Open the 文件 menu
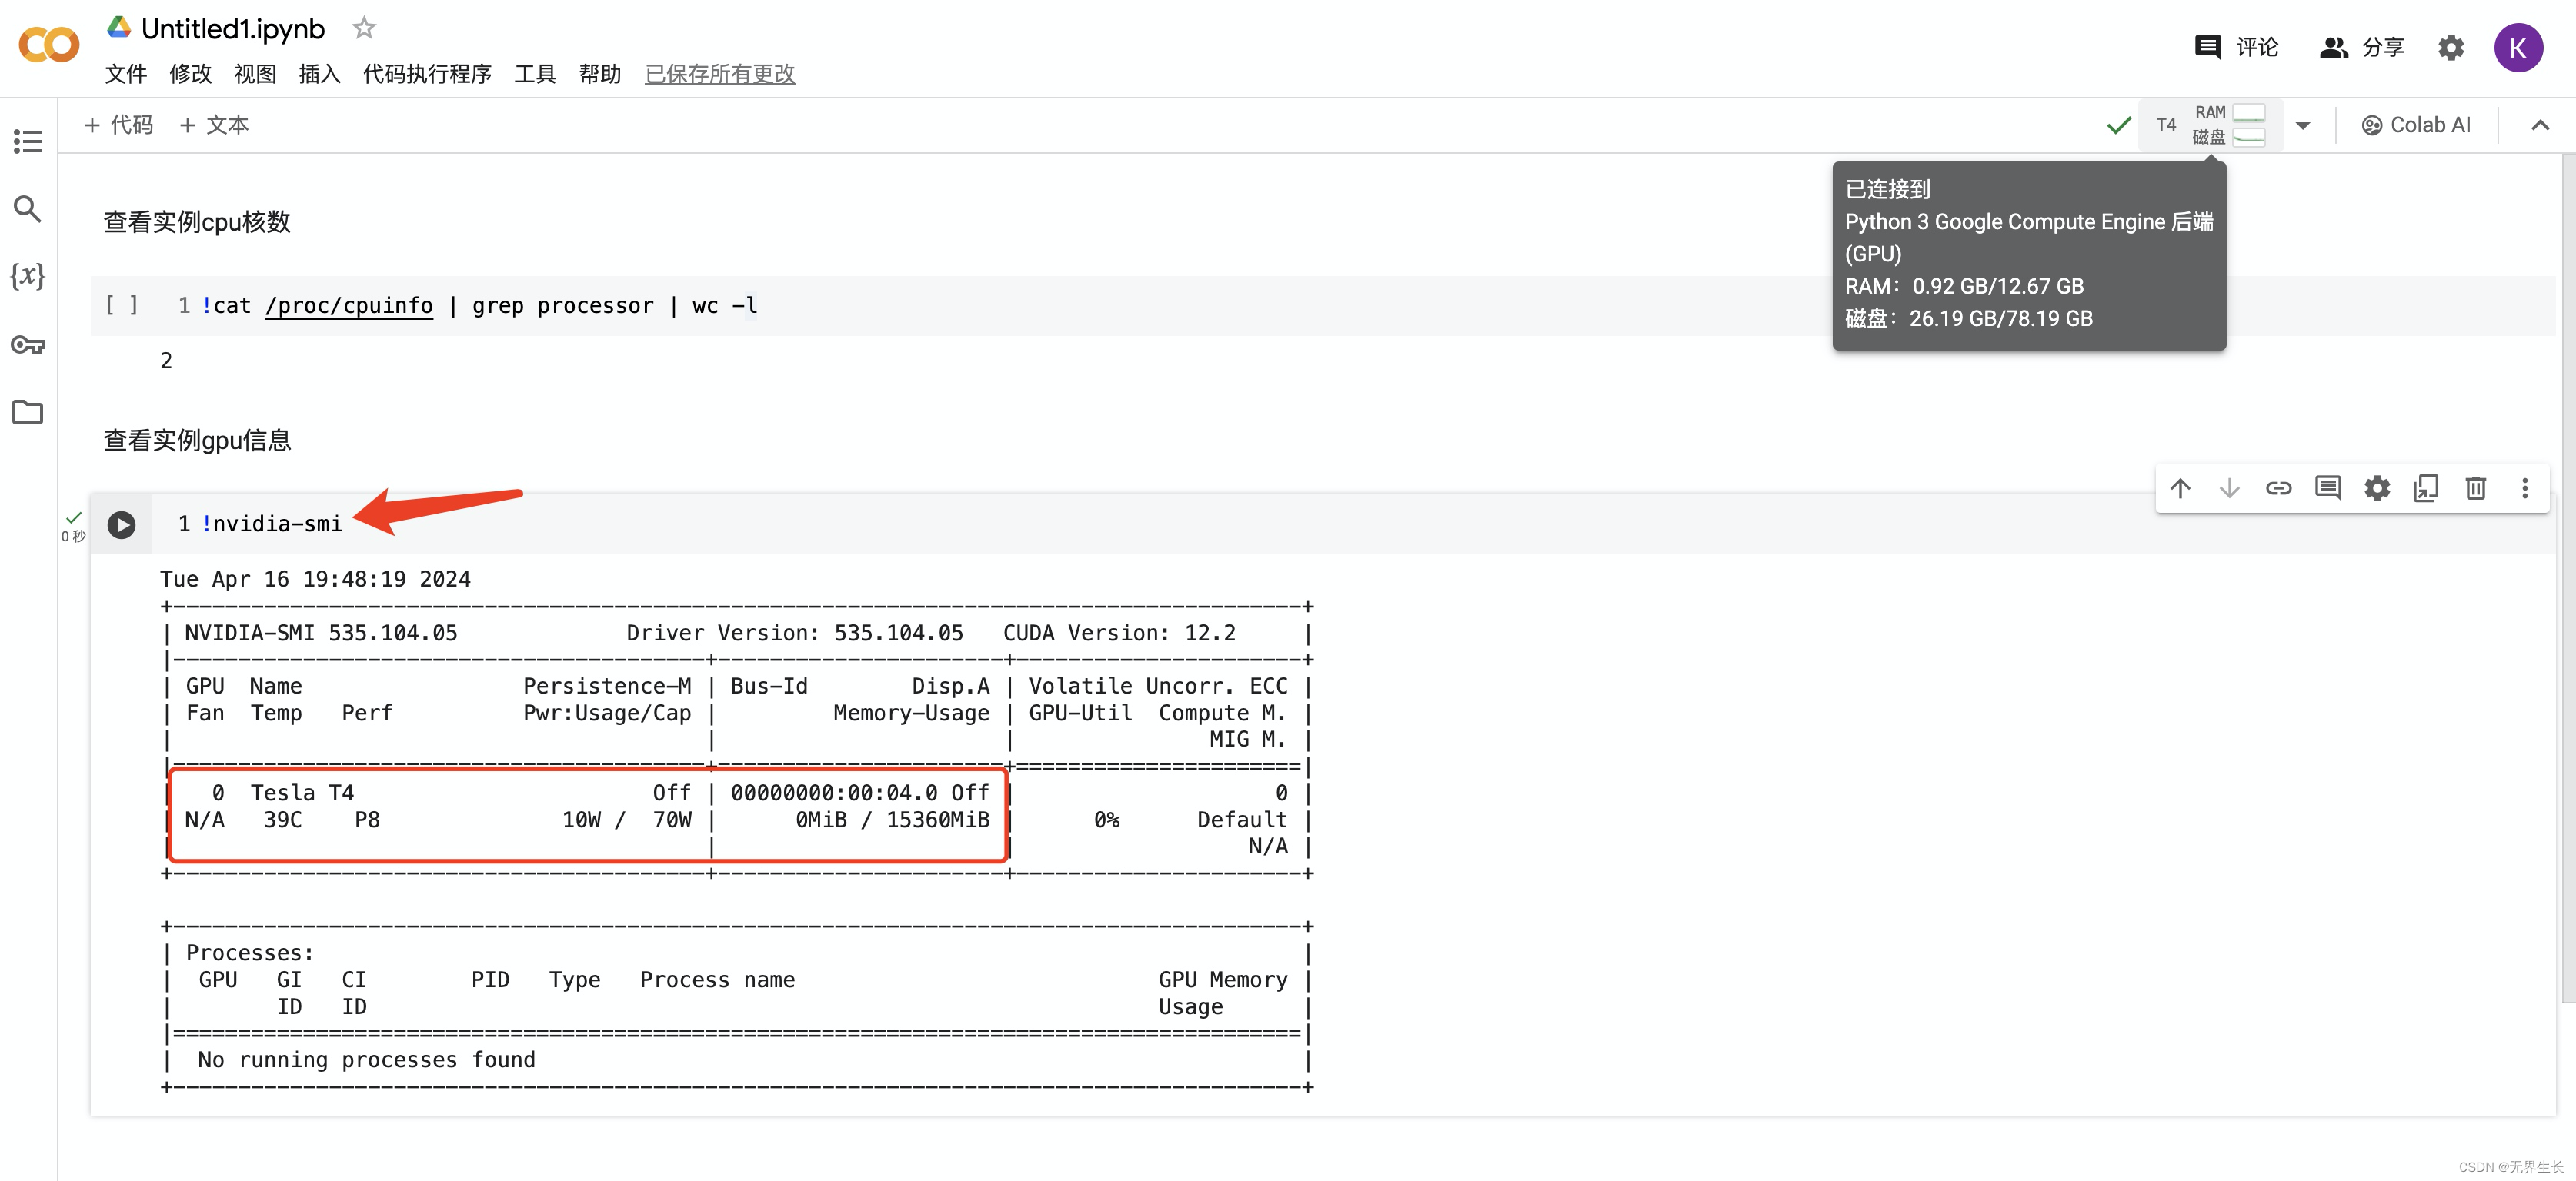Image resolution: width=2576 pixels, height=1181 pixels. (x=125, y=74)
